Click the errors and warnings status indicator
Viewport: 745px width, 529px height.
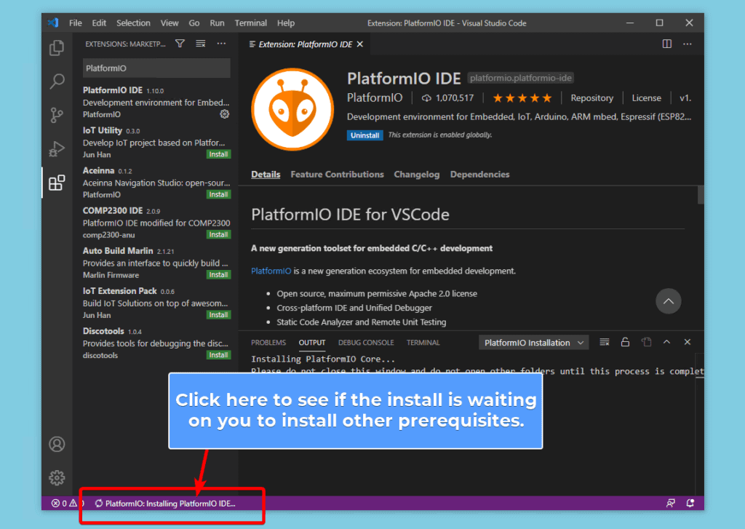[x=67, y=504]
